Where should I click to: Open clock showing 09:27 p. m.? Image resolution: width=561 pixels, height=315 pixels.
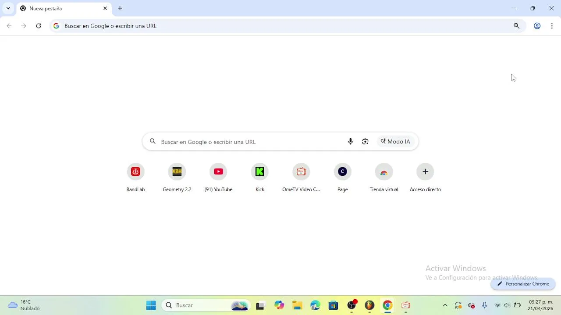click(x=541, y=305)
